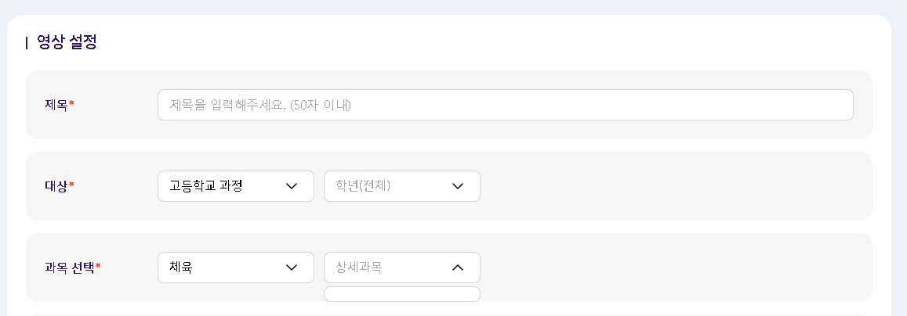Screen dimensions: 907x316
Task: Open the 학년(전체) grade dropdown
Action: [392, 186]
